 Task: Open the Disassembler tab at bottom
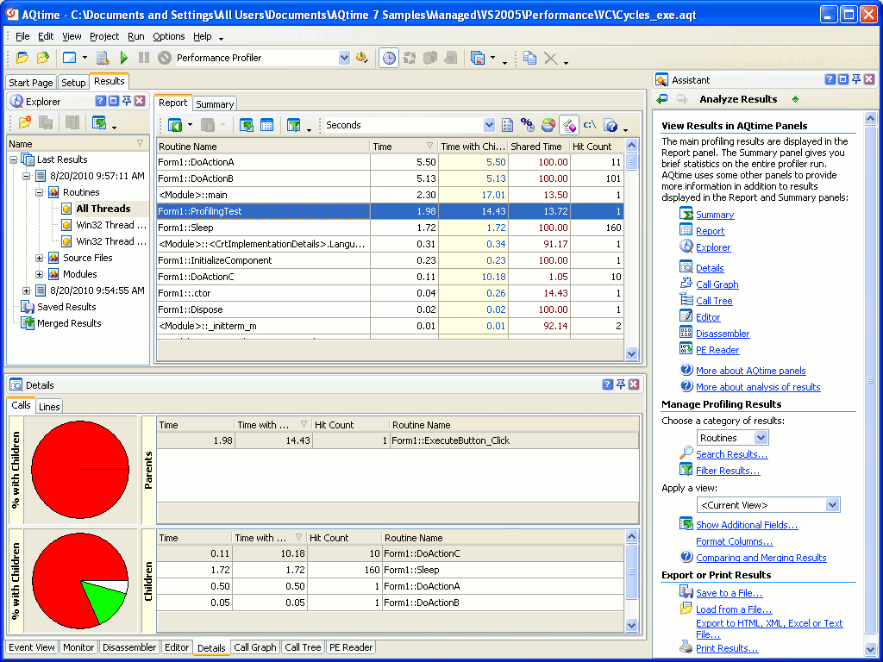click(129, 647)
